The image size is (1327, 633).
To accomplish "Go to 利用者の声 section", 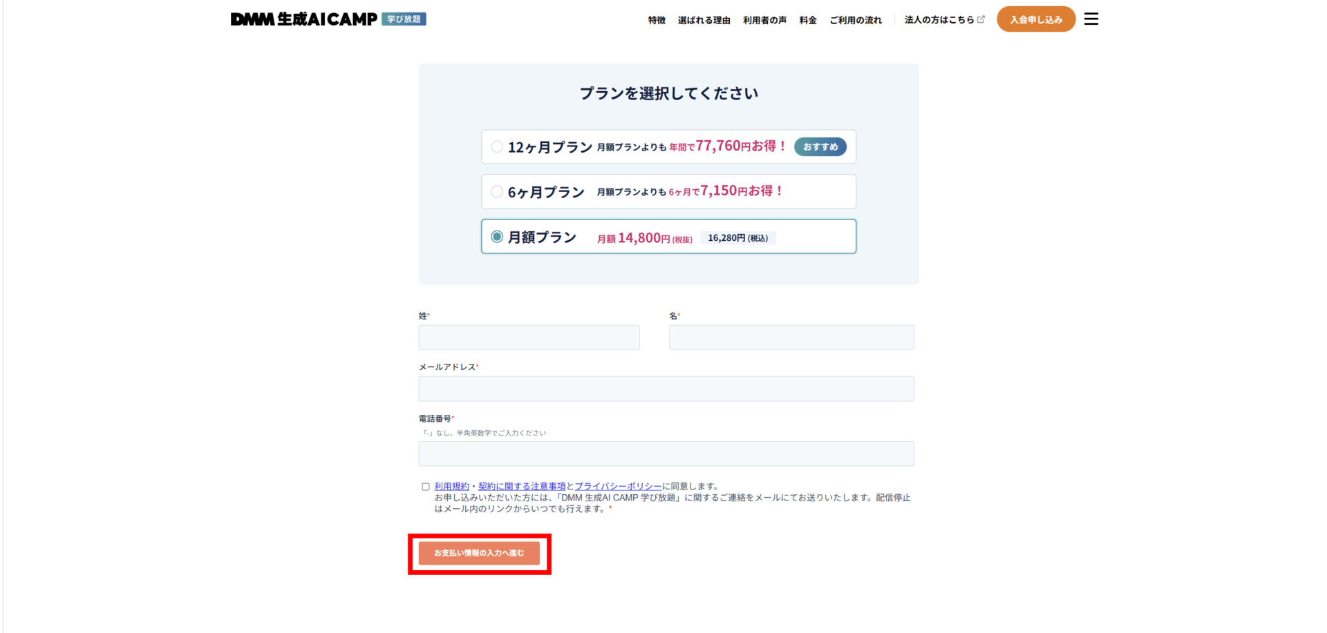I will point(764,20).
